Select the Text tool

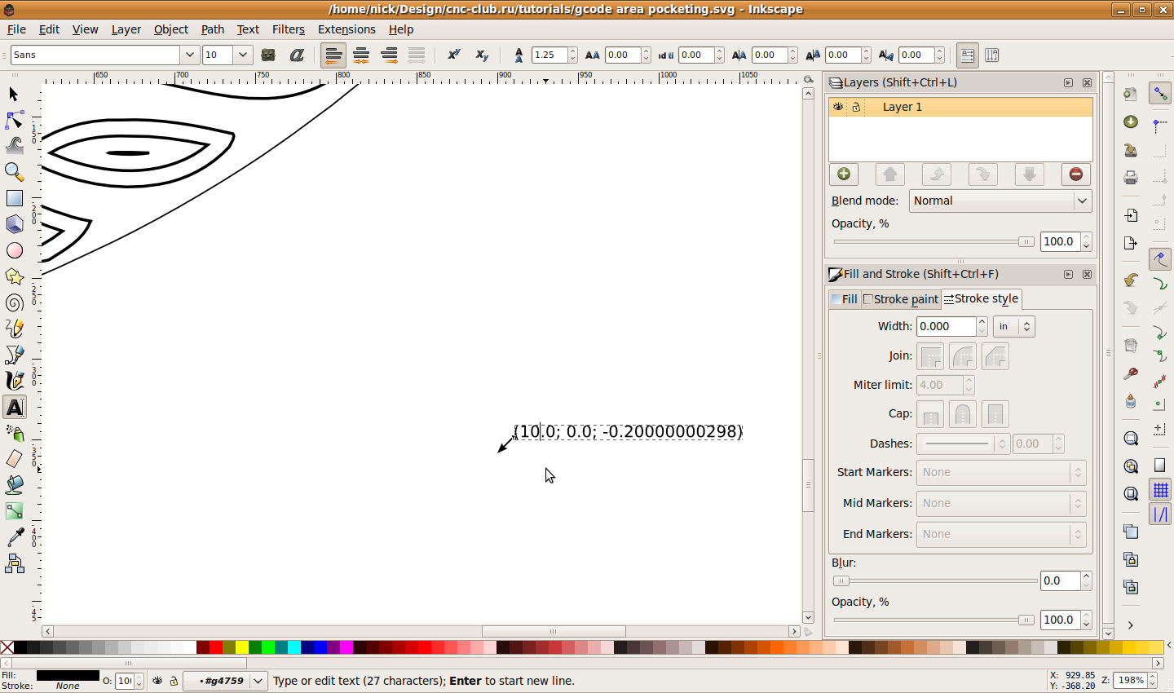15,407
